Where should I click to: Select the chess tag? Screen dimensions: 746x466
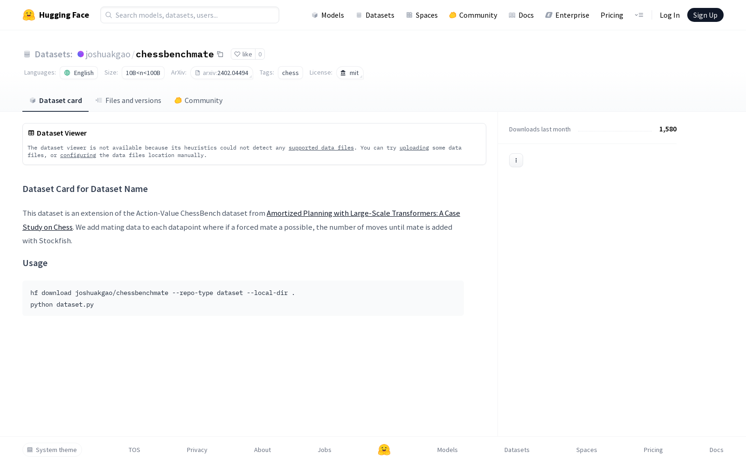click(x=290, y=73)
